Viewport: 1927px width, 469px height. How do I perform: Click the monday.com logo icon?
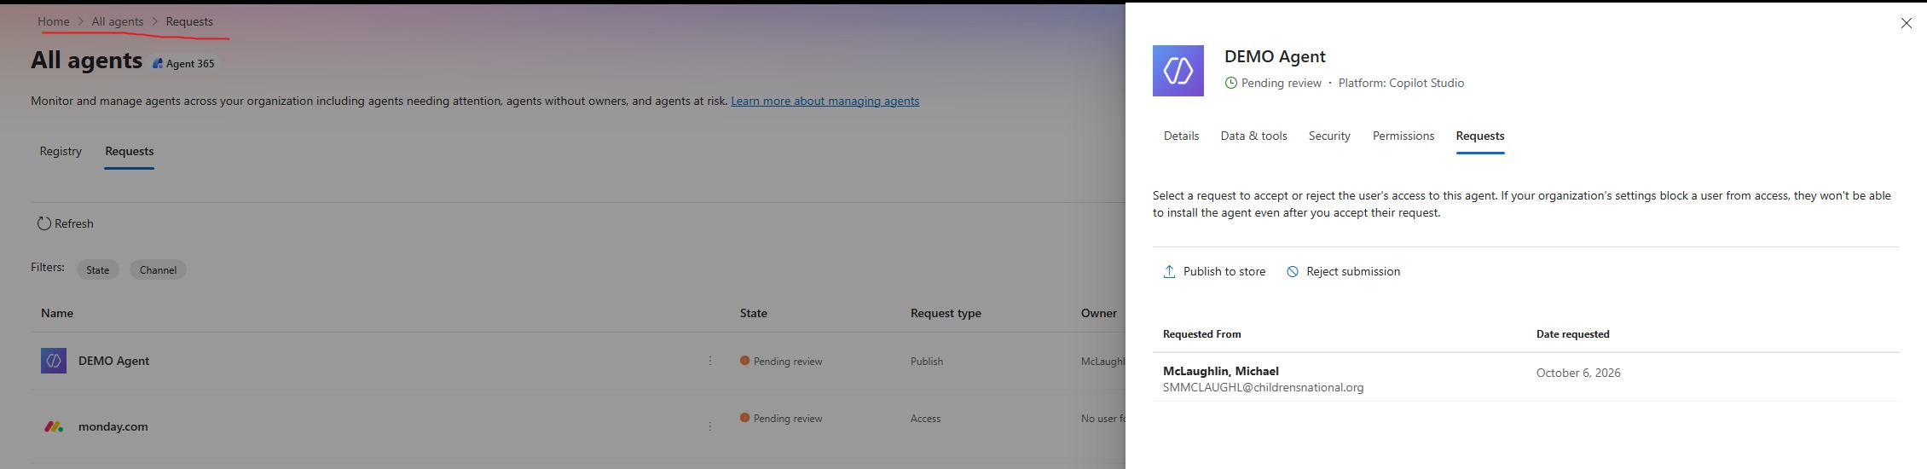(54, 426)
